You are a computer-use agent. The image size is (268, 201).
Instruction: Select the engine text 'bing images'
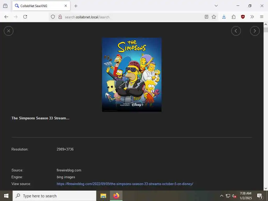(66, 177)
